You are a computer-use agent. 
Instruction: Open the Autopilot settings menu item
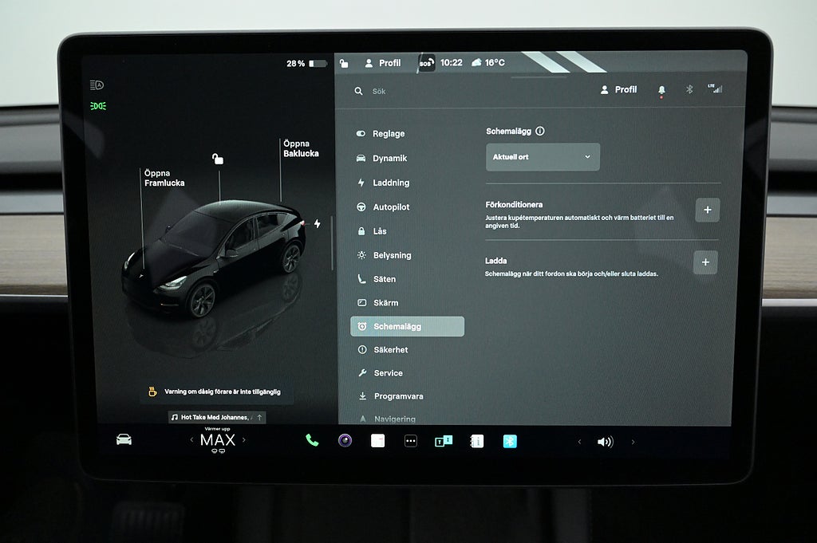pyautogui.click(x=390, y=207)
